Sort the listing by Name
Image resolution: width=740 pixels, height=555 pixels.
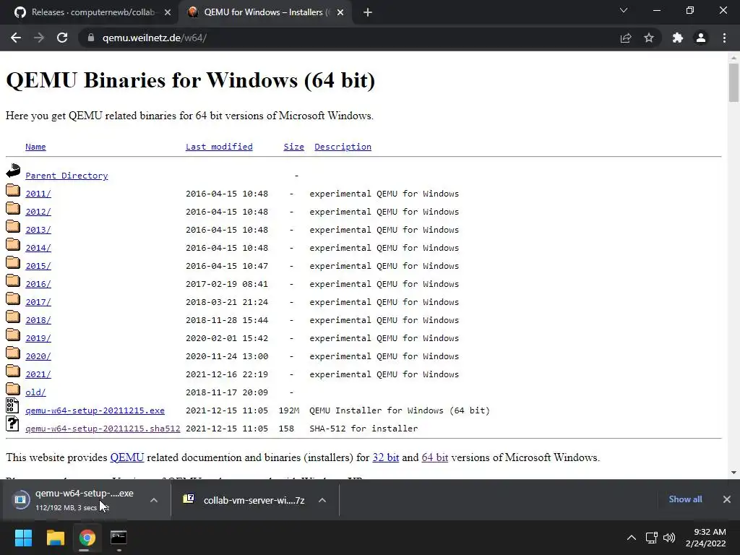pos(35,147)
